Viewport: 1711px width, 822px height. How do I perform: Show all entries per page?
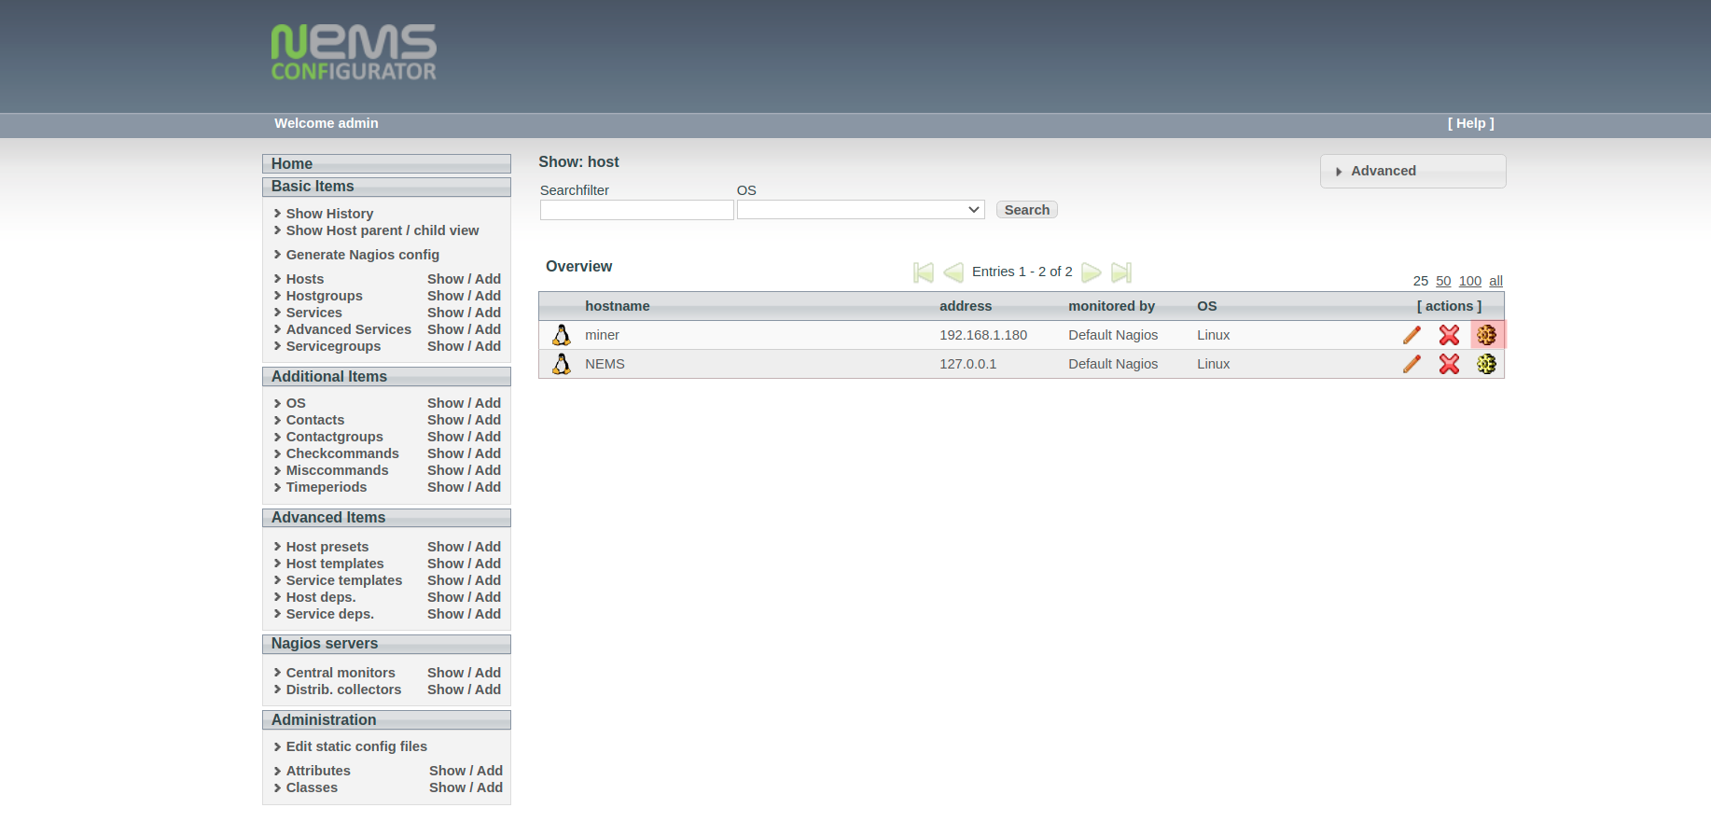[x=1495, y=281]
